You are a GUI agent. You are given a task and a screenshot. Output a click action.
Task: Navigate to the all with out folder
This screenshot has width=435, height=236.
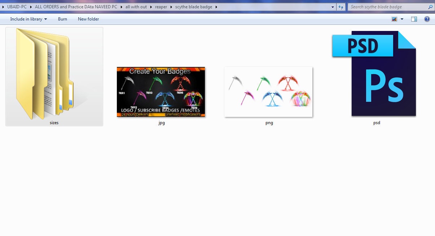click(x=136, y=7)
